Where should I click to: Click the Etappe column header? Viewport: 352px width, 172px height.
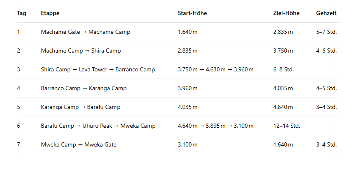pos(50,13)
